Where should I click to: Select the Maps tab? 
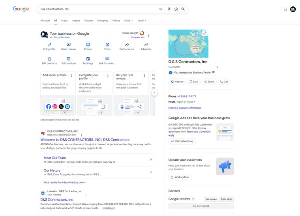(64, 21)
